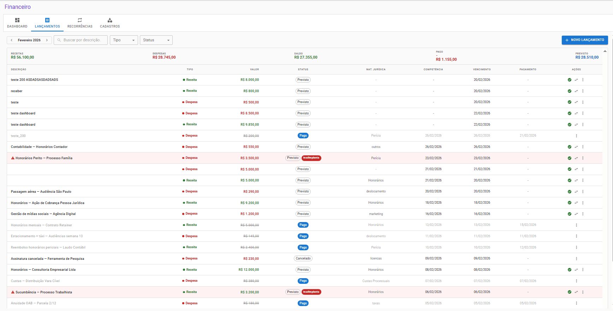The image size is (613, 311).
Task: Click the red warning triangle on 'Honorários Perito' row
Action: coord(13,158)
